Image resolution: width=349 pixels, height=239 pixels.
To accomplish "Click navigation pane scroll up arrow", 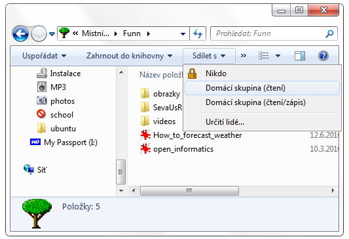I will [x=121, y=72].
